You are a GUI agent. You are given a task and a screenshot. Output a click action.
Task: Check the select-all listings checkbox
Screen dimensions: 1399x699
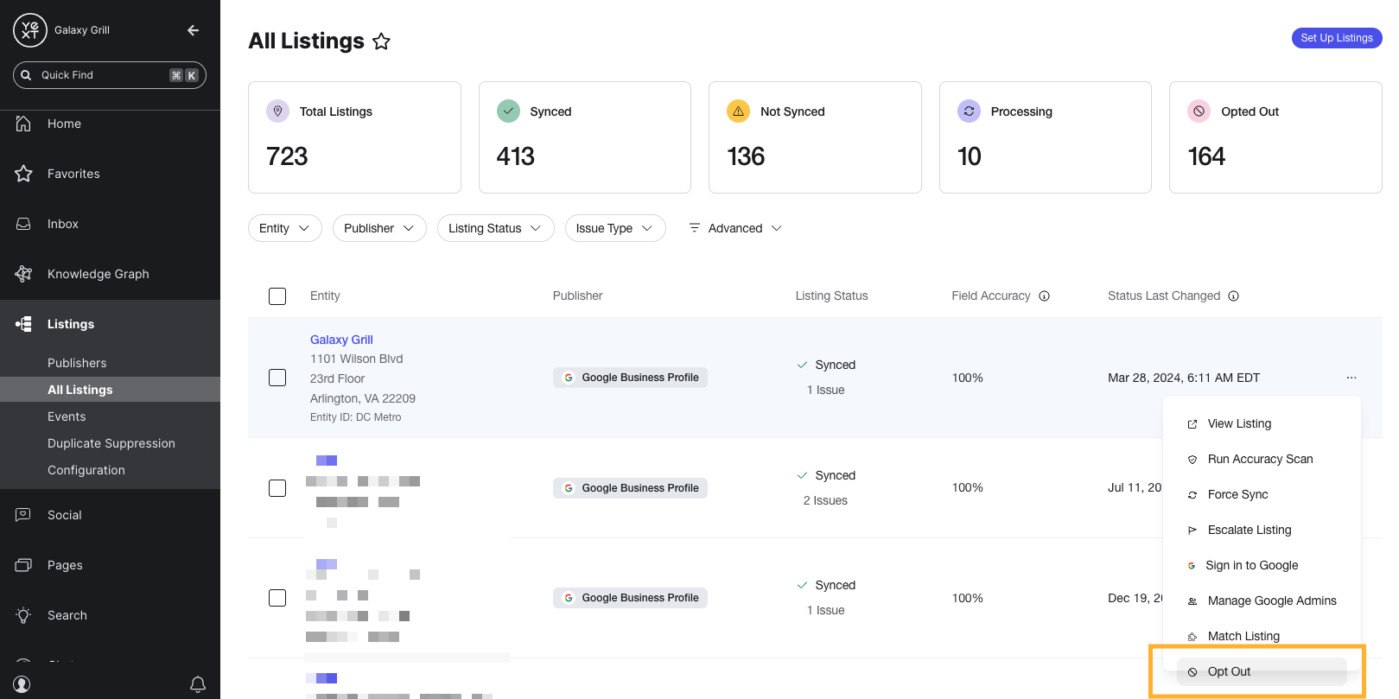click(277, 296)
